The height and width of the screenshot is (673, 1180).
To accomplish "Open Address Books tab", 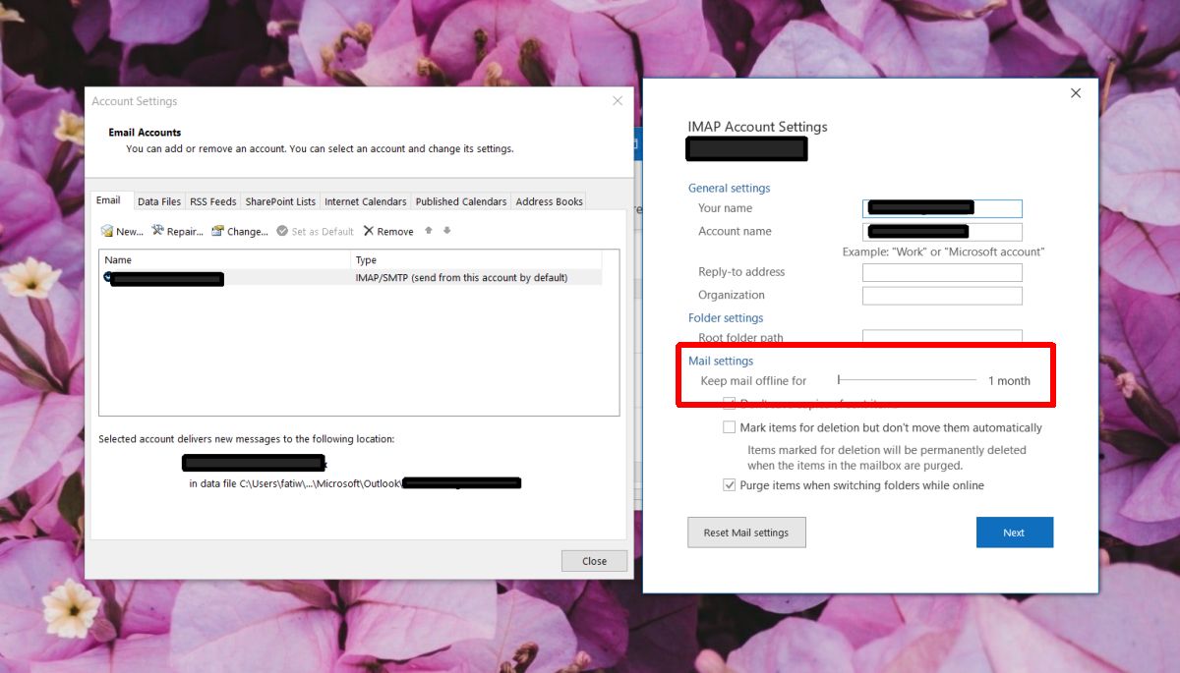I will 550,201.
